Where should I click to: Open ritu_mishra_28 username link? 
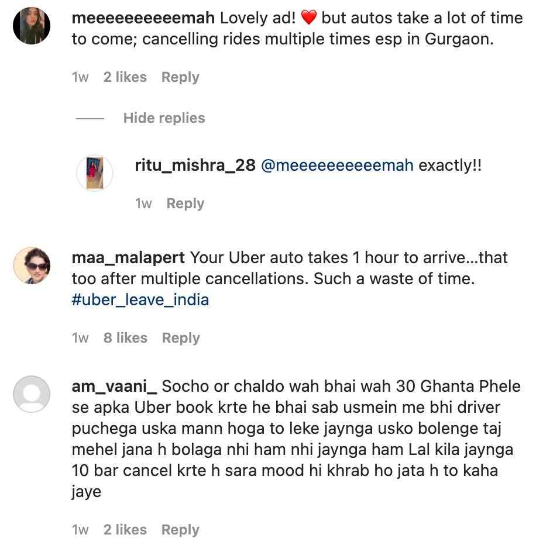click(x=195, y=165)
